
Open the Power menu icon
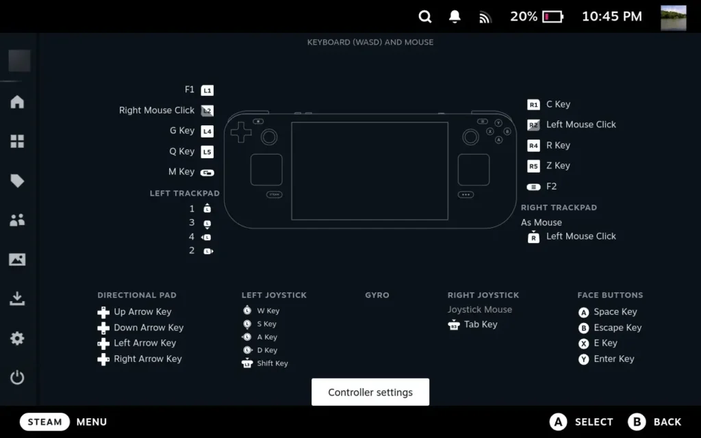tap(17, 377)
